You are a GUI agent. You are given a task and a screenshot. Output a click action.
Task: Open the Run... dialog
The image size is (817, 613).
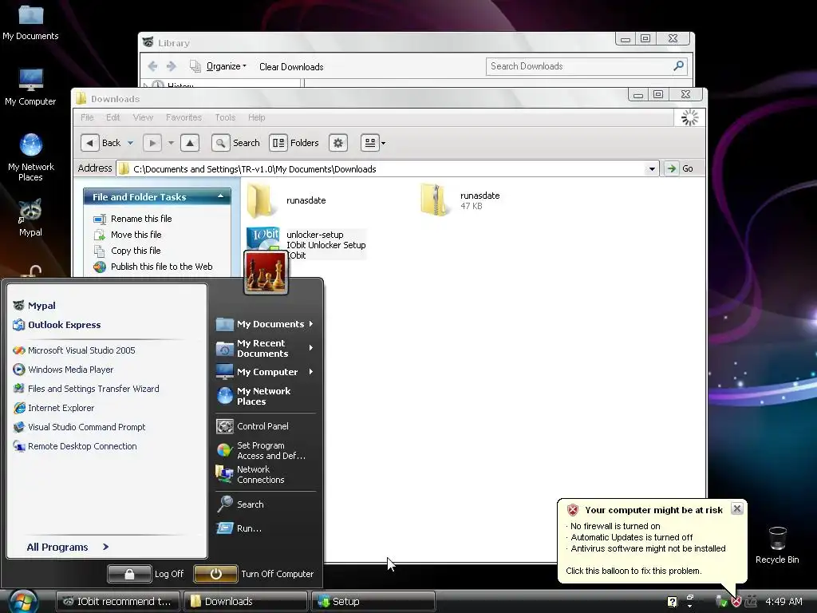239,528
